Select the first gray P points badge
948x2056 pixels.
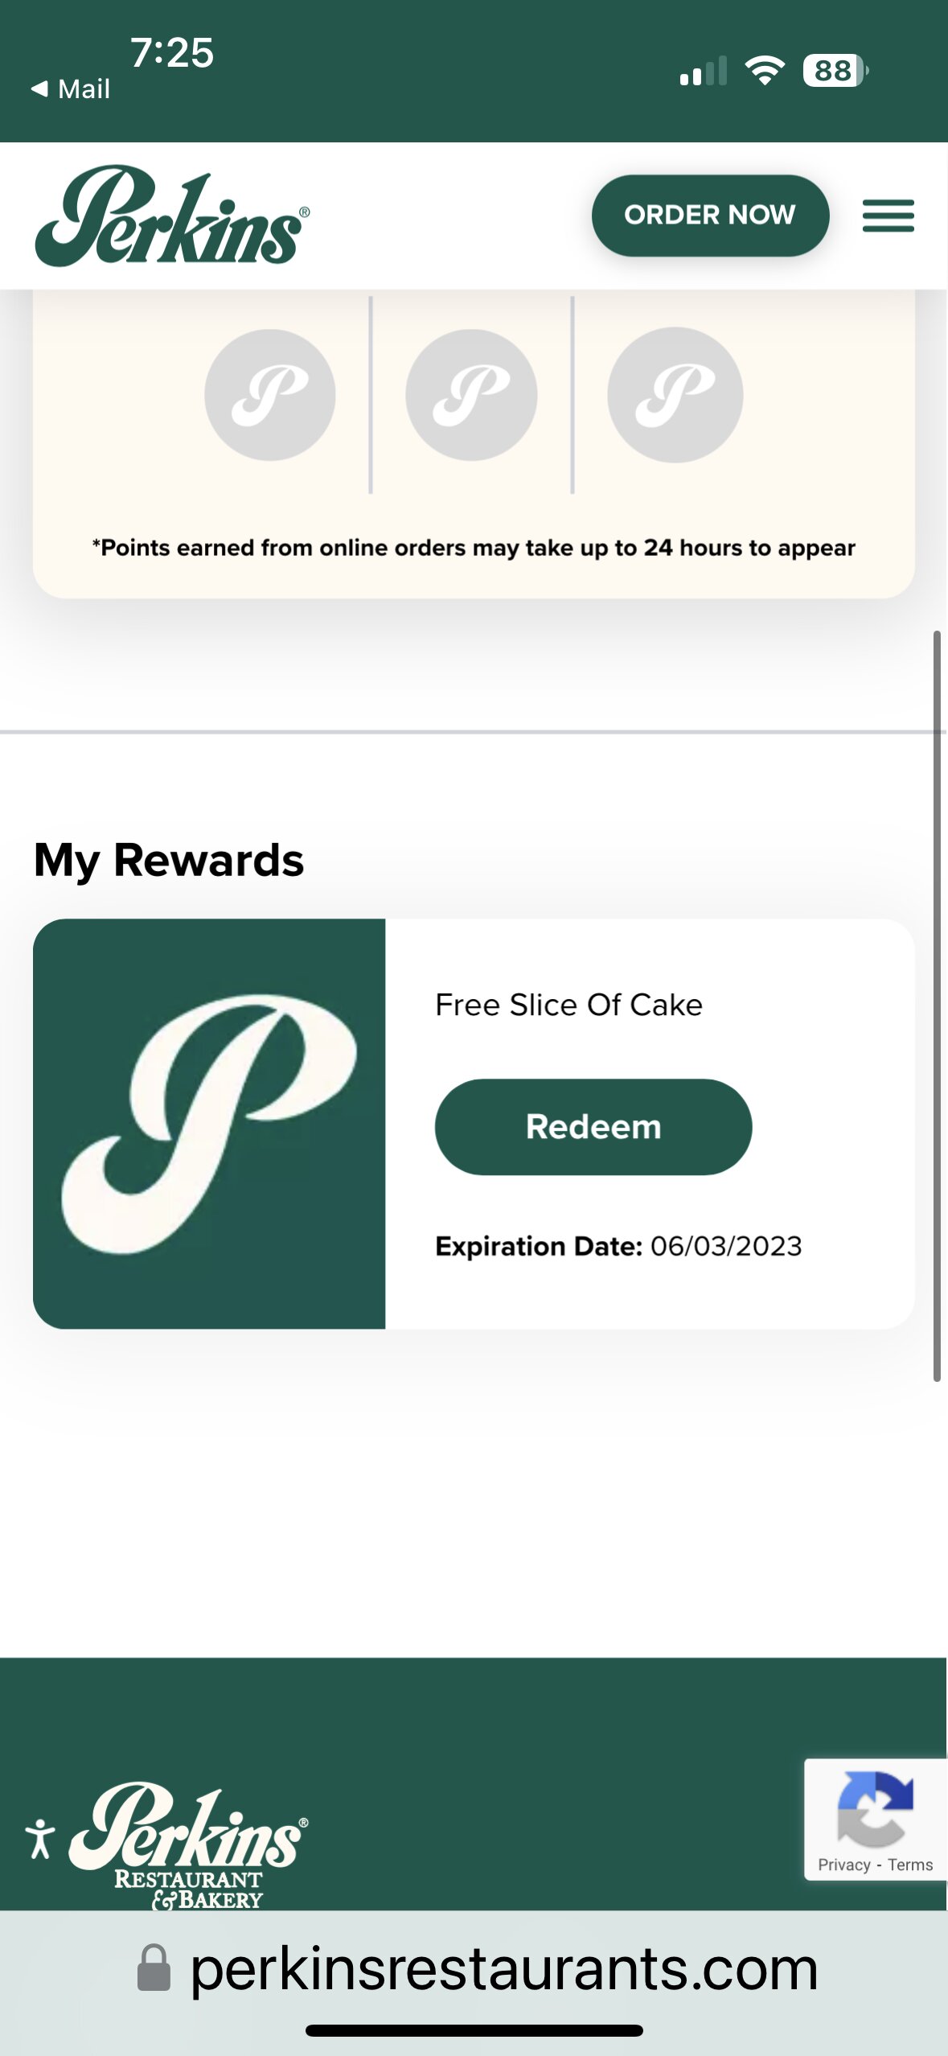(270, 395)
